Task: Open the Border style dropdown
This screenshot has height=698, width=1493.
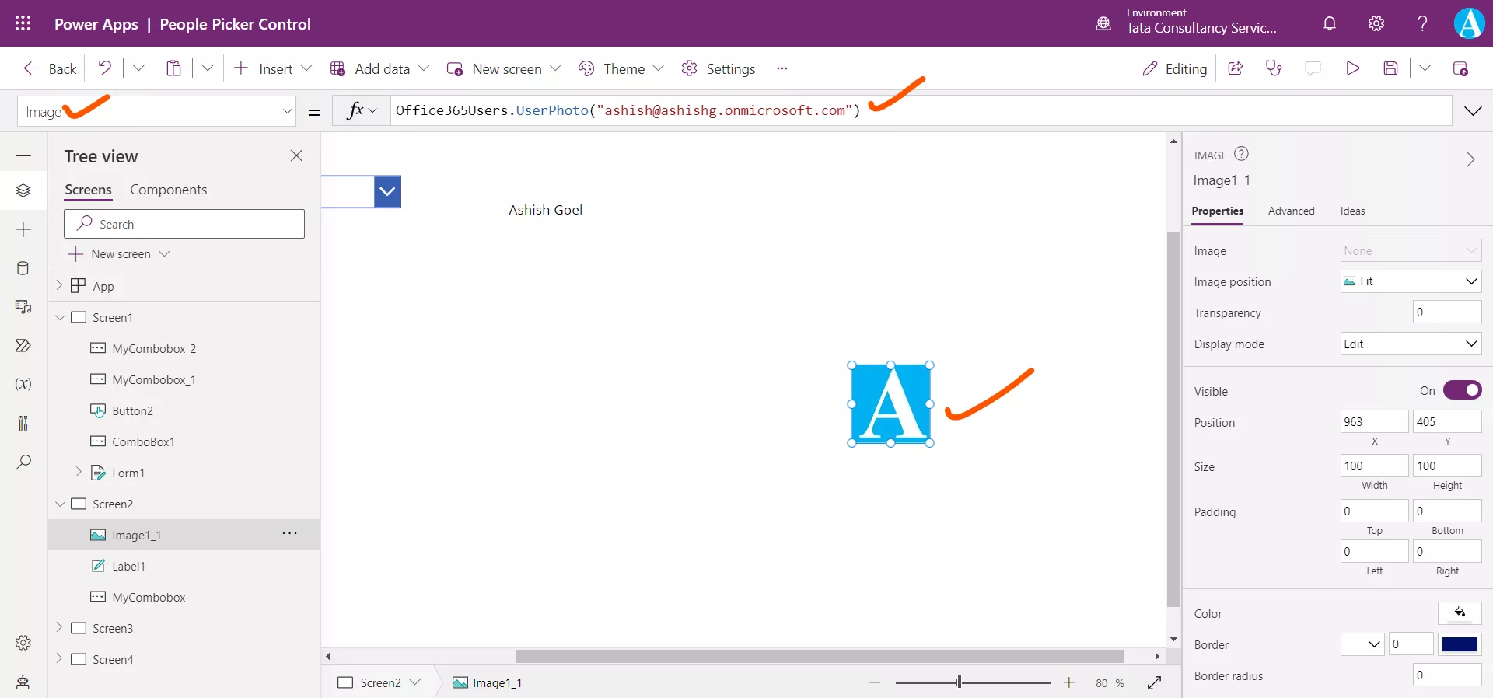Action: click(1362, 644)
